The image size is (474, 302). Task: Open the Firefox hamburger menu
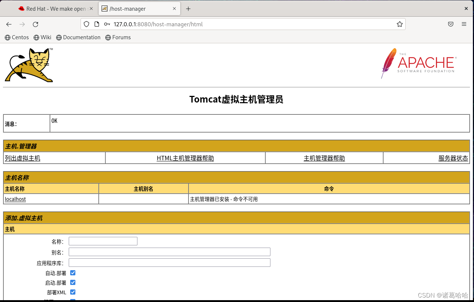[464, 24]
